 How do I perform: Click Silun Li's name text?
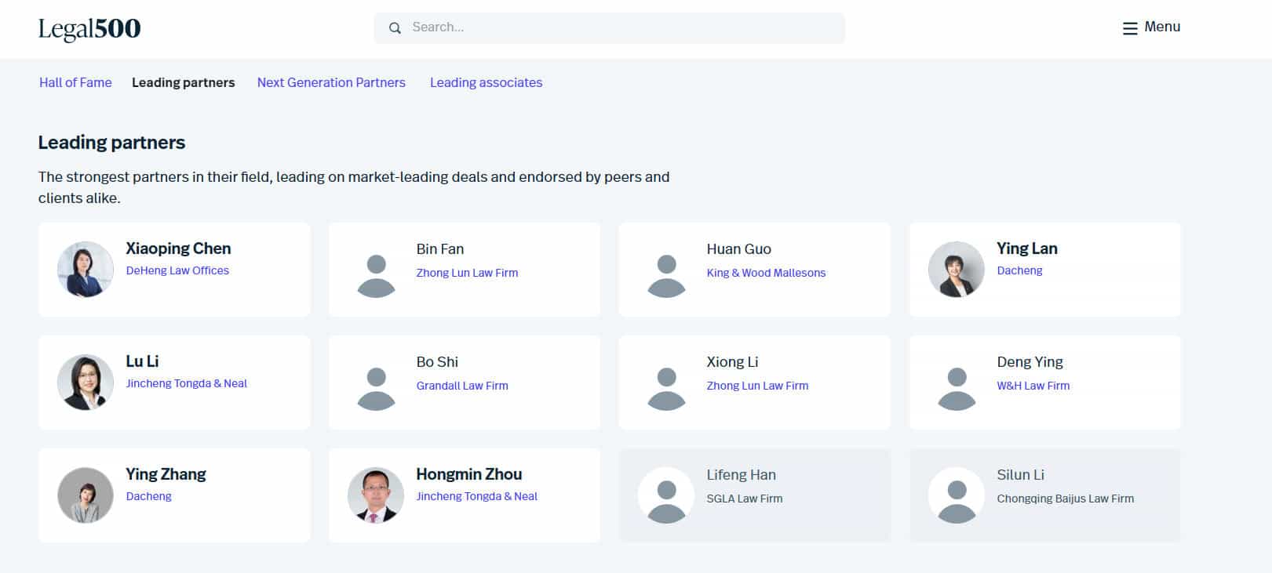1021,475
